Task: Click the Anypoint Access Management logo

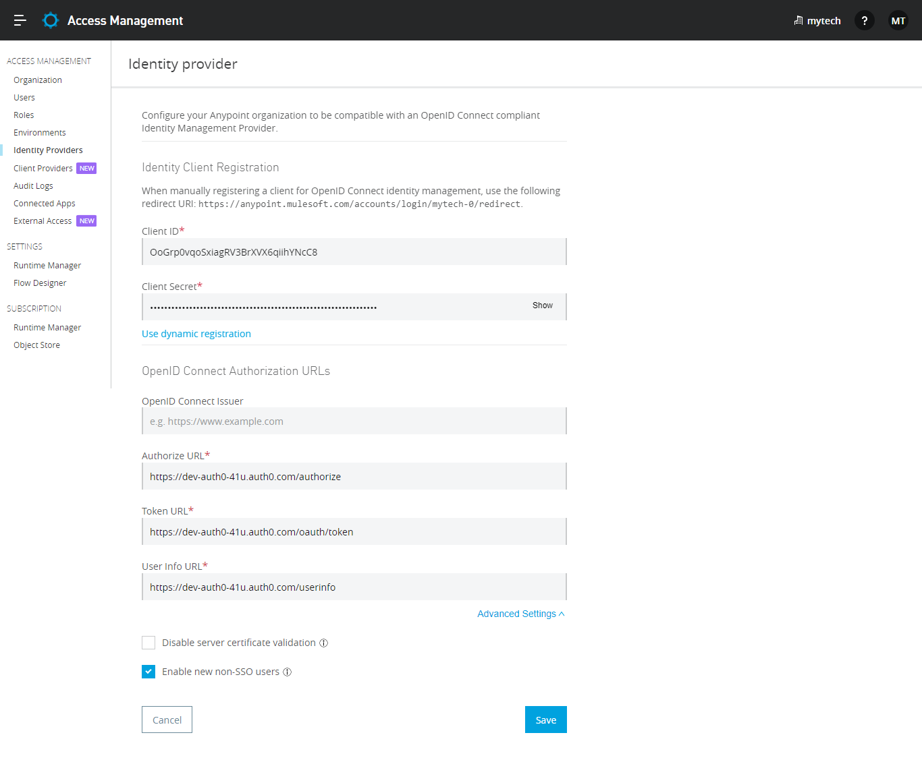Action: click(51, 20)
